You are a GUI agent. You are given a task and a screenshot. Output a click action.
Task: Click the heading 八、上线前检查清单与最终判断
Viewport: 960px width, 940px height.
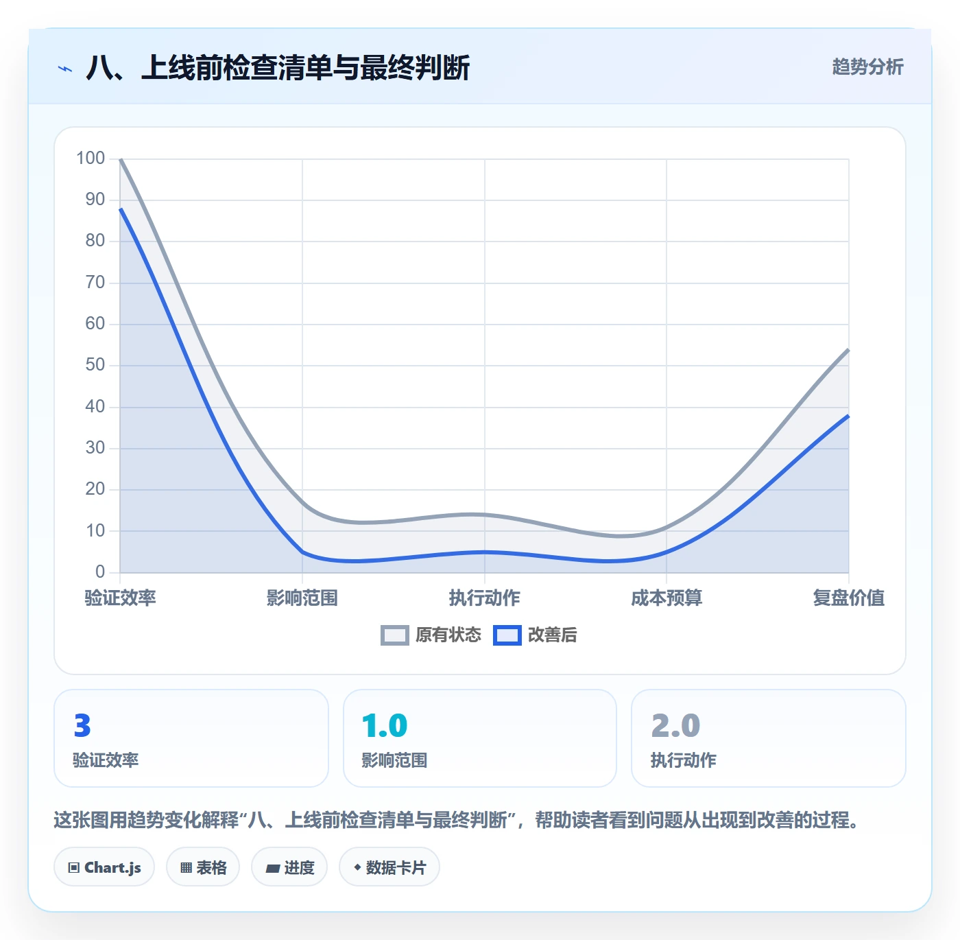pyautogui.click(x=278, y=68)
